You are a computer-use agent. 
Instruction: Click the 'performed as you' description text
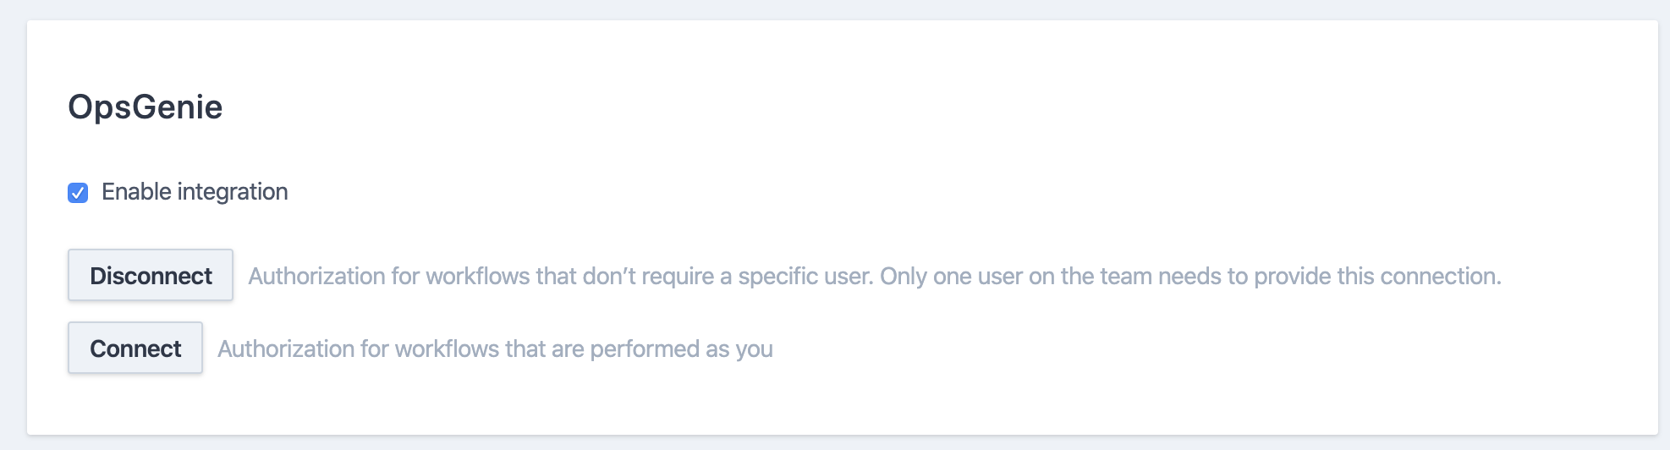pyautogui.click(x=495, y=349)
